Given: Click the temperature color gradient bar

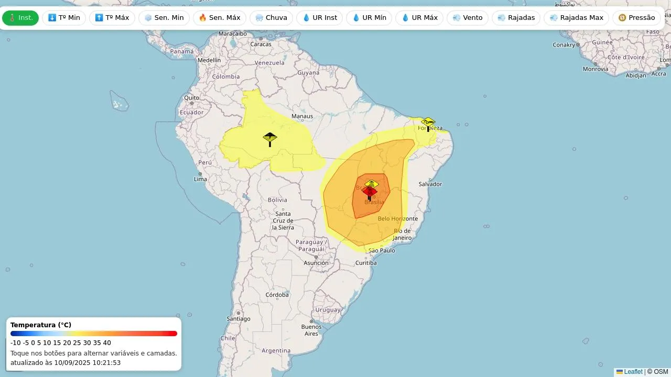Looking at the screenshot, I should pyautogui.click(x=94, y=334).
